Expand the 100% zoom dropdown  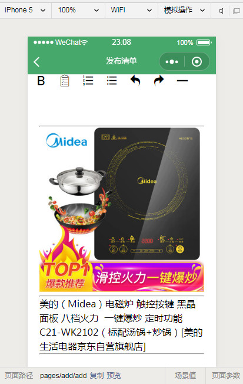78,10
